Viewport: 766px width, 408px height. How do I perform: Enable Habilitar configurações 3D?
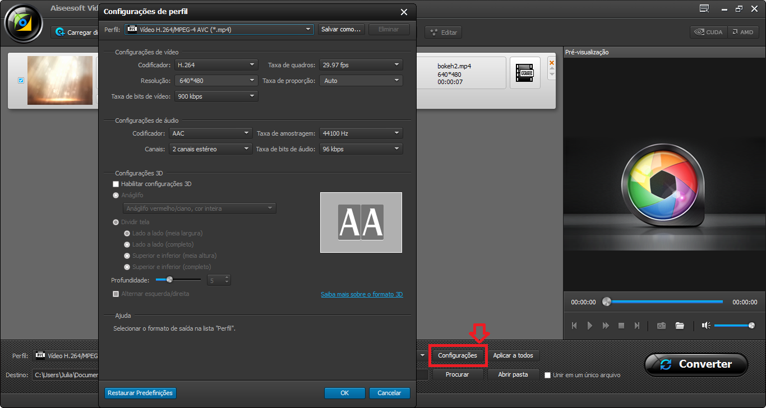click(x=116, y=184)
